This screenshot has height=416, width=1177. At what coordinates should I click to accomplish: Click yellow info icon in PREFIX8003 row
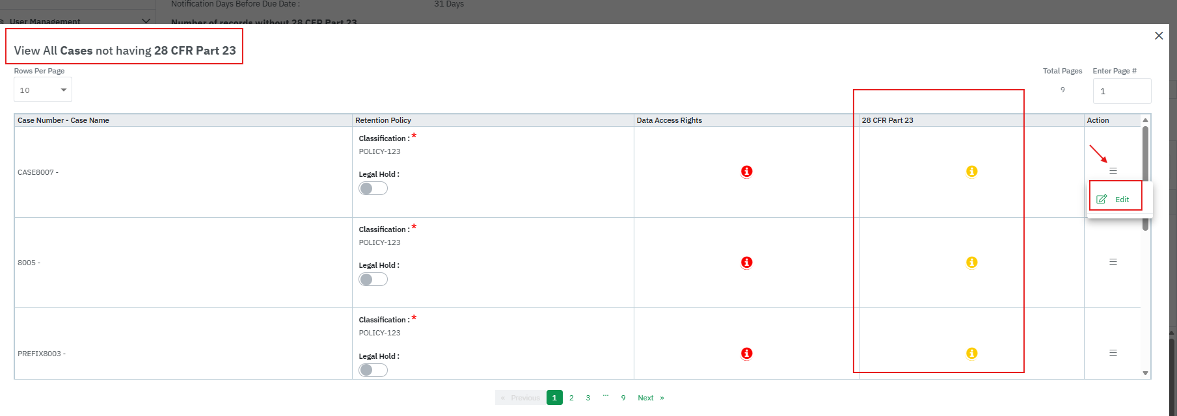click(971, 354)
